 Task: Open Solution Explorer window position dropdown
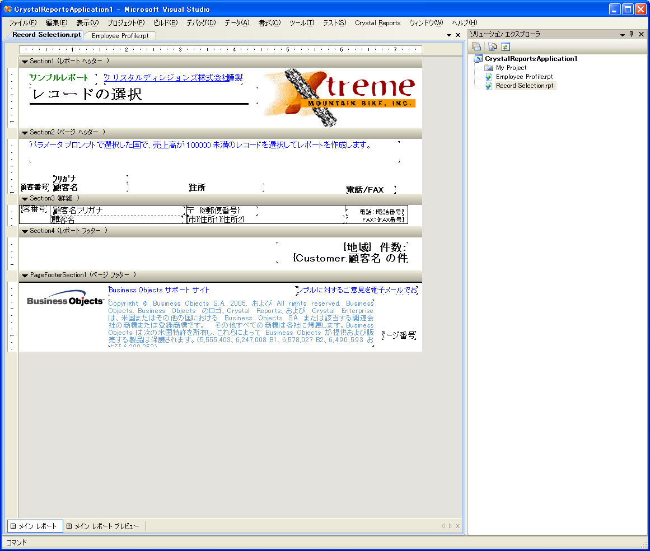[x=622, y=35]
